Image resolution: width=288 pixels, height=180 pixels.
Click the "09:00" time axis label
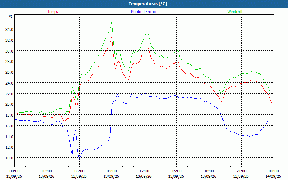point(112,171)
